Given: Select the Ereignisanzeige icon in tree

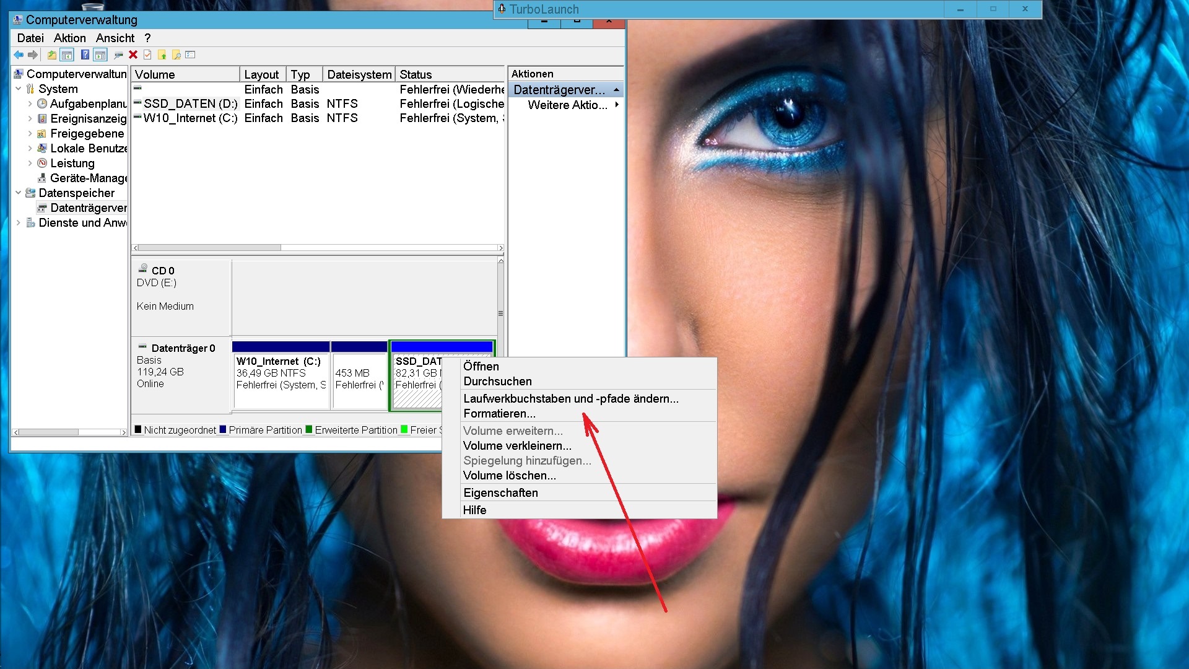Looking at the screenshot, I should point(42,119).
